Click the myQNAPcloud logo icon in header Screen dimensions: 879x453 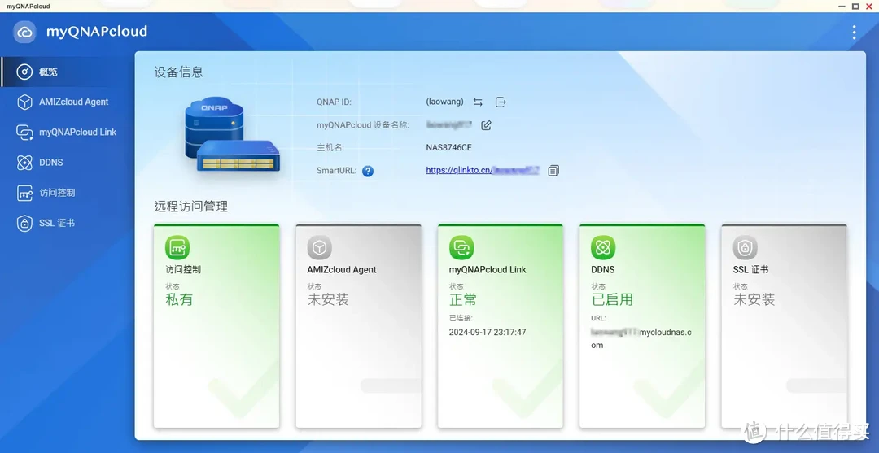(24, 32)
